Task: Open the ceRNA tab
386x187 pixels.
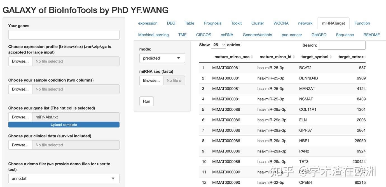Action: tap(227, 35)
